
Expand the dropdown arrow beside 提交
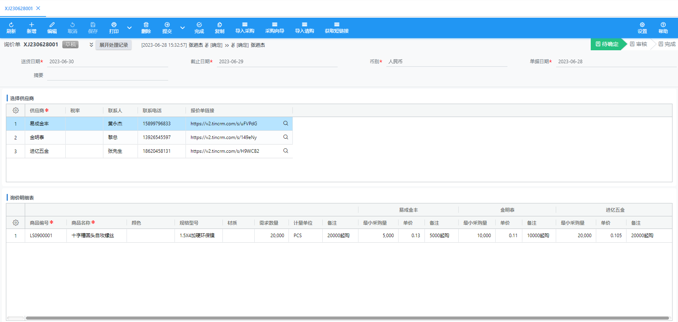tap(182, 28)
